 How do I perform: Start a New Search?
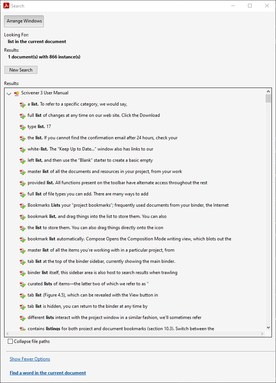[x=21, y=70]
